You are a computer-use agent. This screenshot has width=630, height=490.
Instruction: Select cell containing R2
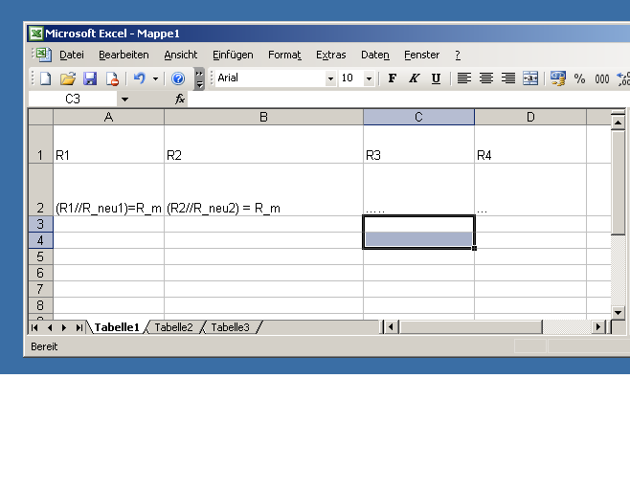tap(263, 145)
